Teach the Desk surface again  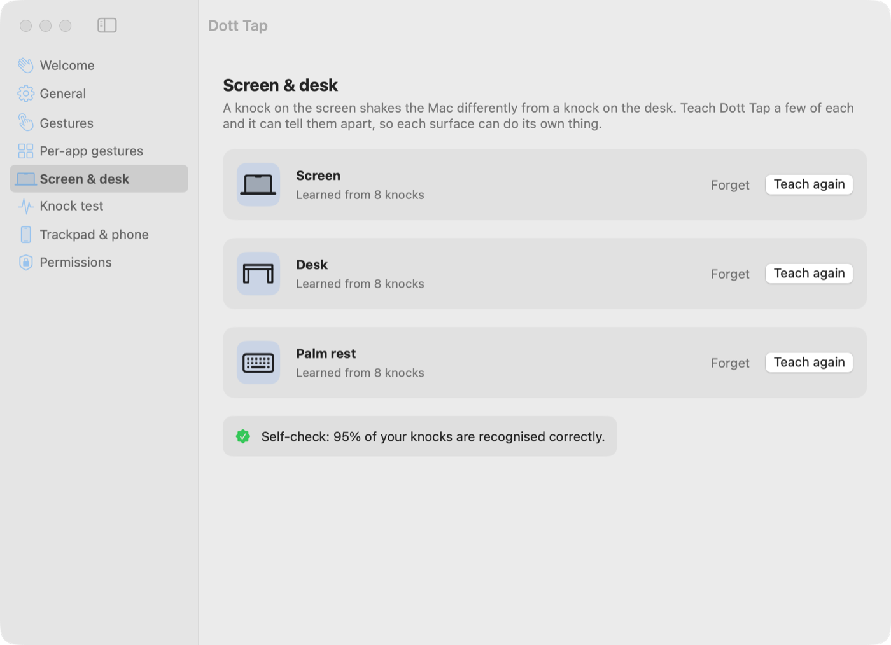click(809, 274)
